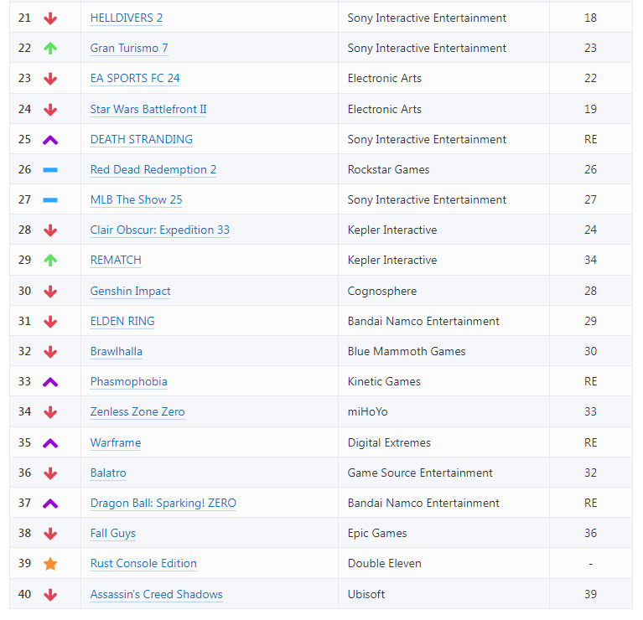
Task: Open the Balatro link
Action: point(108,473)
